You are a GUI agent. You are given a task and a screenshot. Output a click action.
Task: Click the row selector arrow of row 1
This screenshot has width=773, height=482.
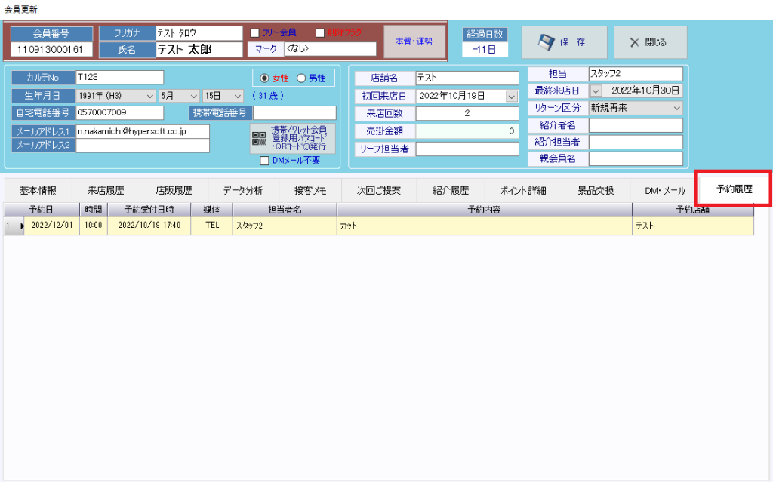coord(21,226)
